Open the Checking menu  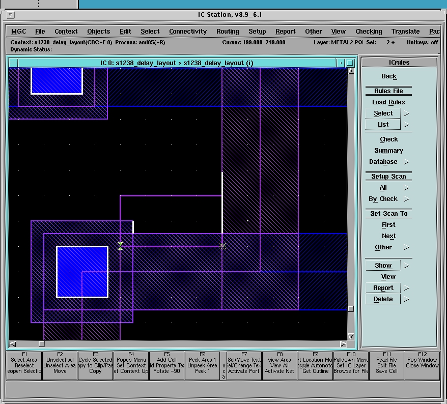click(x=368, y=32)
